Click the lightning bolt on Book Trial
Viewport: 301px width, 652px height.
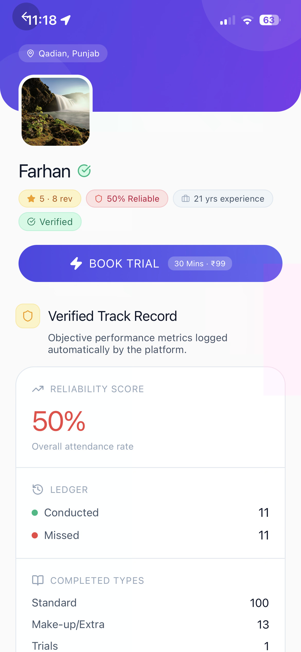tap(76, 263)
